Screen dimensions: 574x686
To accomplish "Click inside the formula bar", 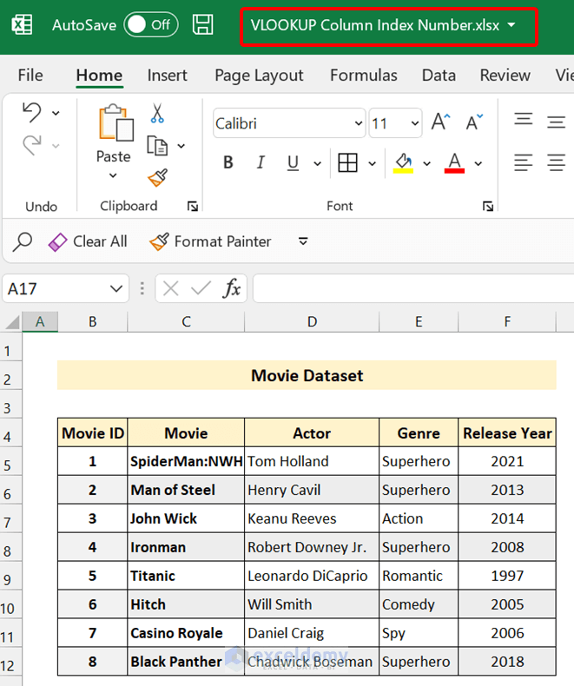I will [413, 289].
